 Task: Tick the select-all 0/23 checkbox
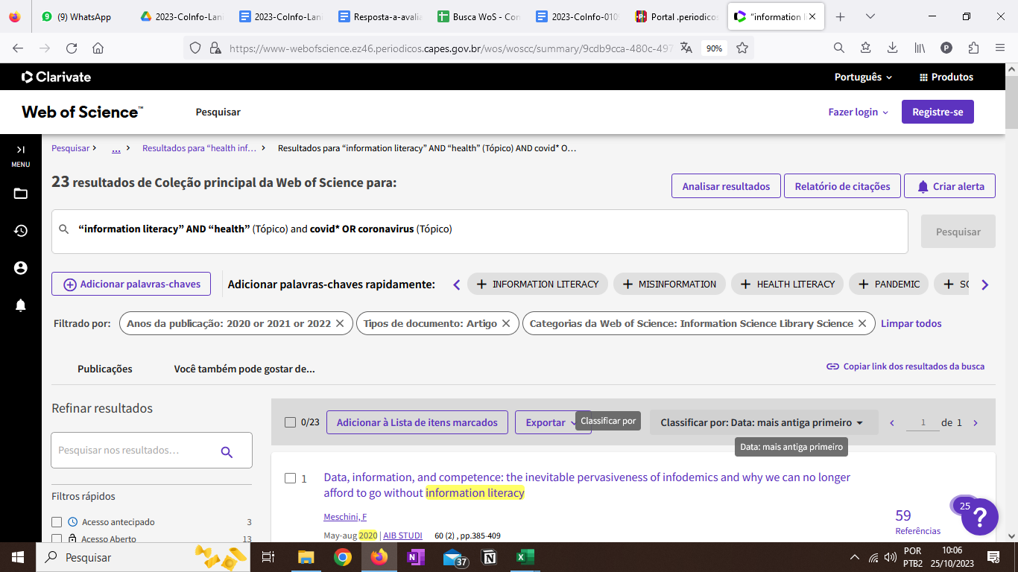[291, 422]
